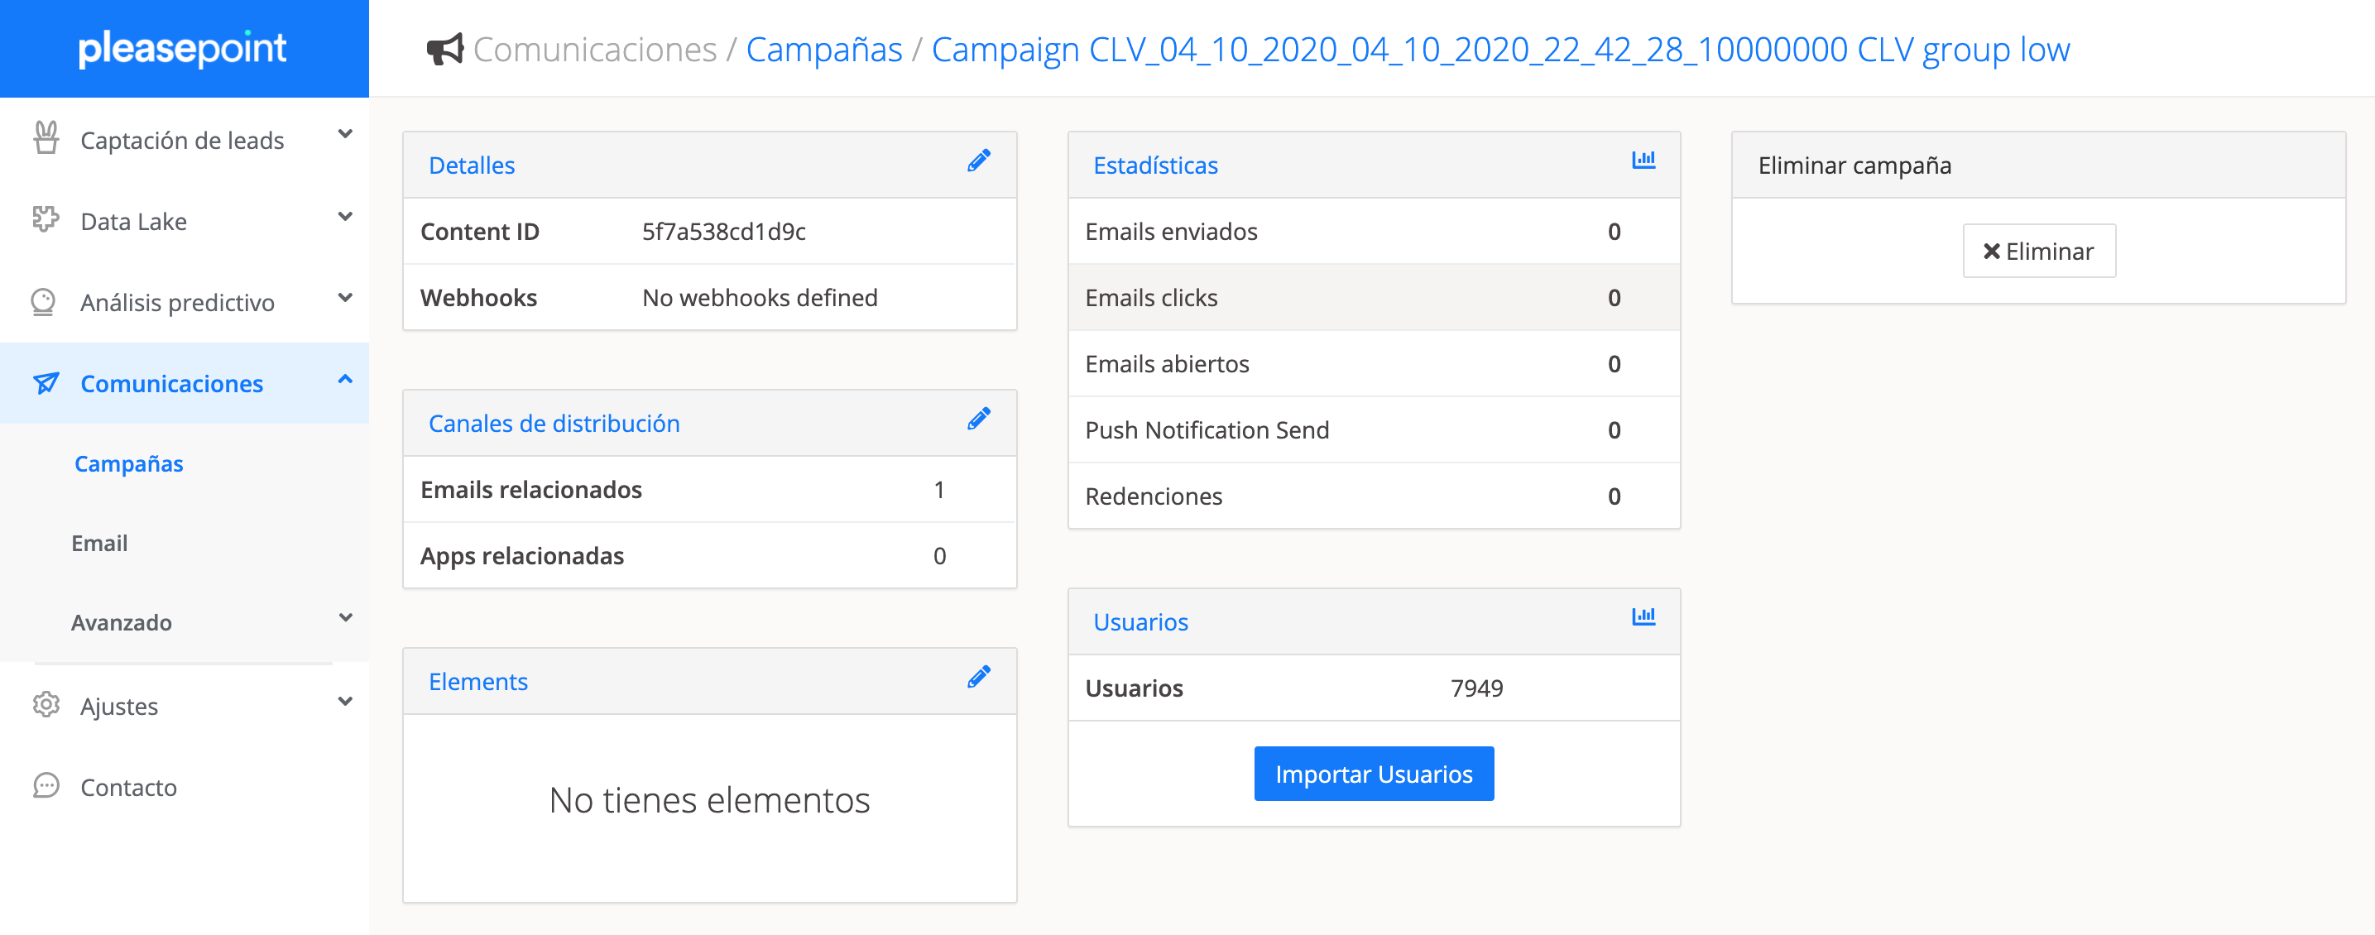
Task: Open Campañas in the sidebar submenu
Action: (129, 464)
